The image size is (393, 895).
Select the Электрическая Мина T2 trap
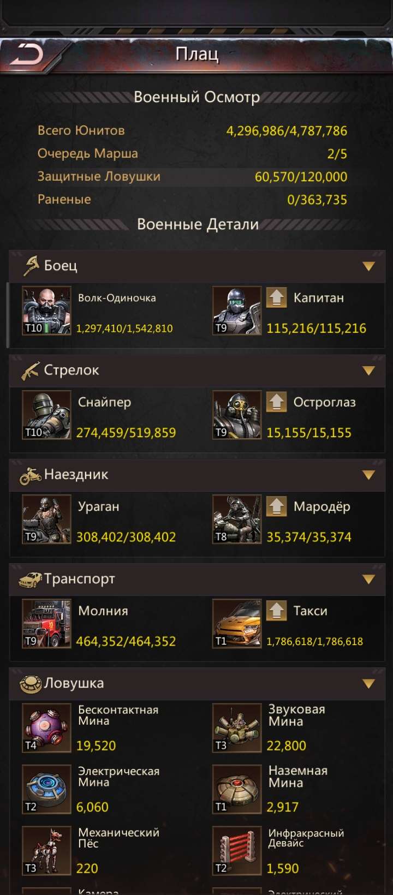coord(46,789)
